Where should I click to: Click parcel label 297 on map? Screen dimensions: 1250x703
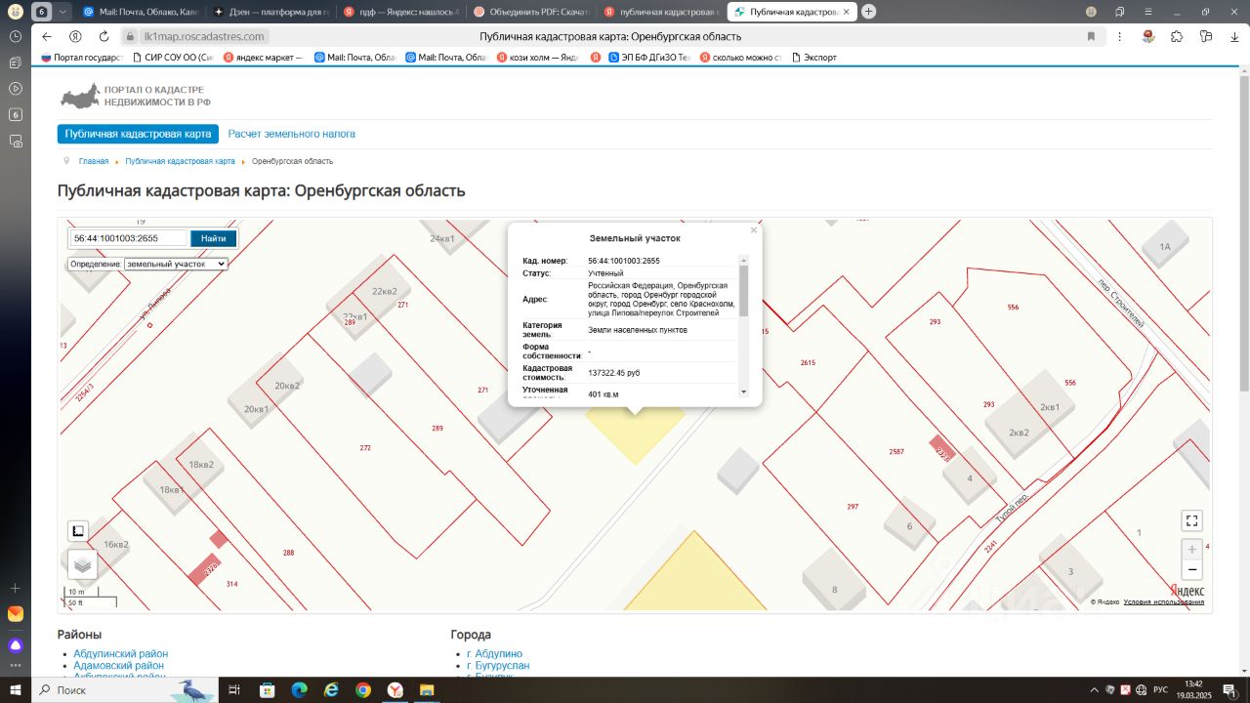853,507
